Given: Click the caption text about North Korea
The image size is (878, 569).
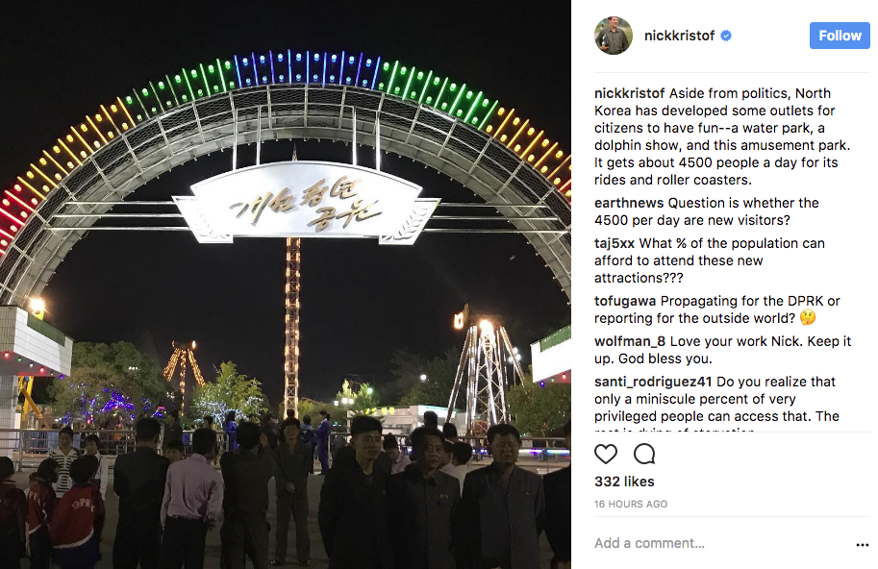Looking at the screenshot, I should click(722, 136).
